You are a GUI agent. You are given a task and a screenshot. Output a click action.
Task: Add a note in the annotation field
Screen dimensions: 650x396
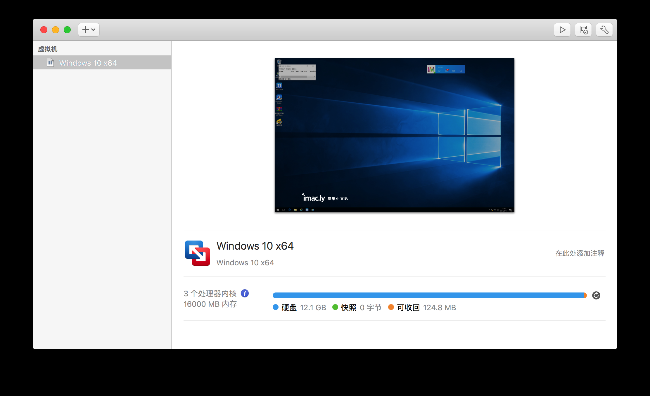580,253
